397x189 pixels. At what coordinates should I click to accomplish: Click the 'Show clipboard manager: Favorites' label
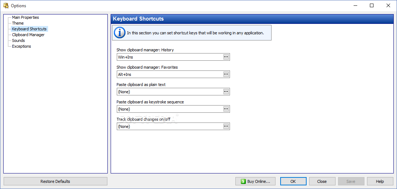pyautogui.click(x=147, y=67)
